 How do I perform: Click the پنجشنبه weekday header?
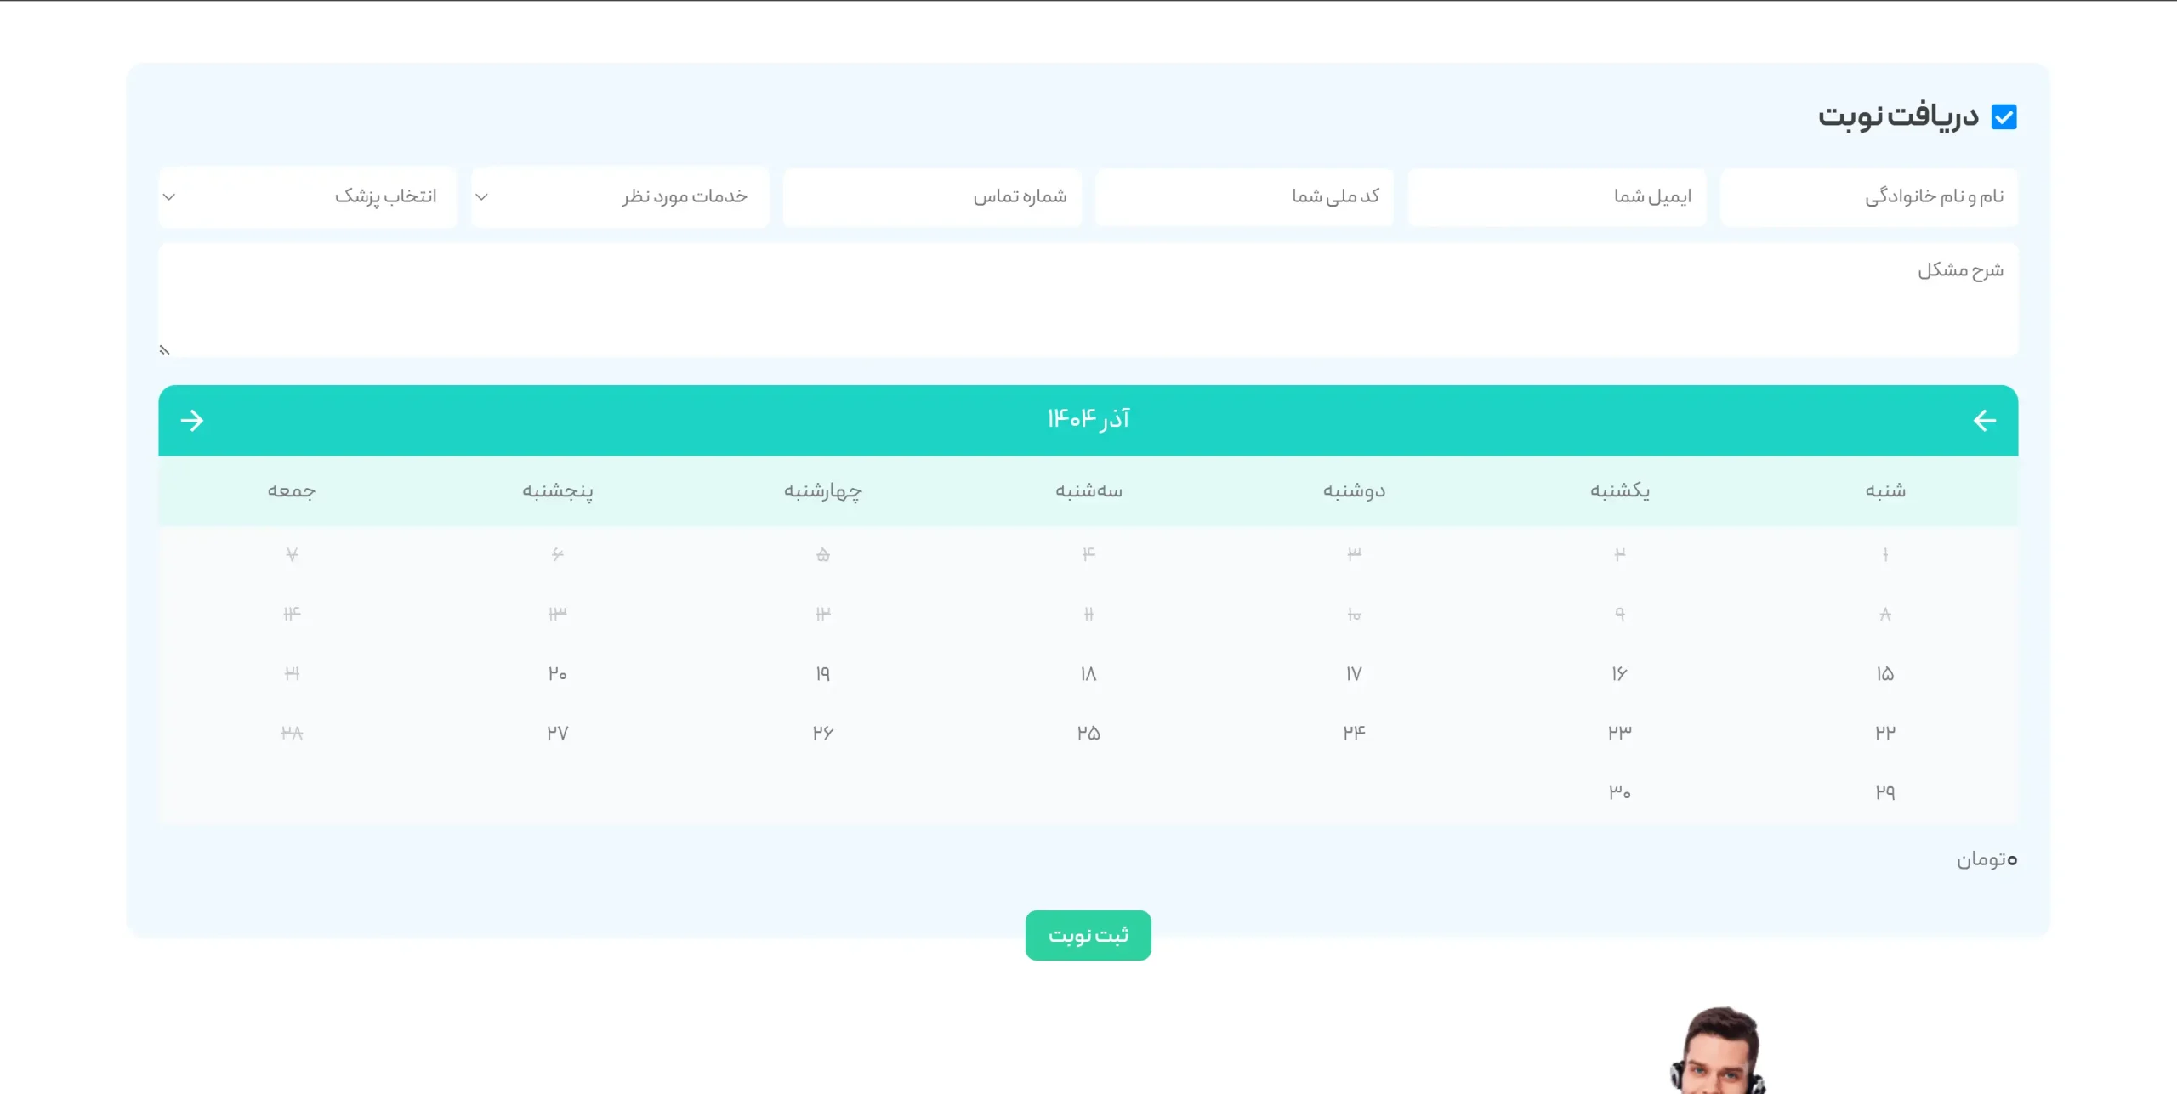pyautogui.click(x=557, y=490)
